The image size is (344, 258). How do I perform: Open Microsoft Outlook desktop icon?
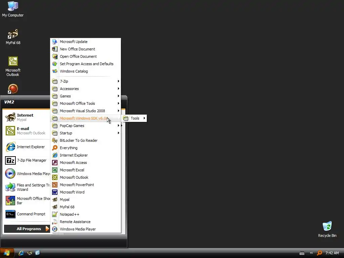click(13, 67)
